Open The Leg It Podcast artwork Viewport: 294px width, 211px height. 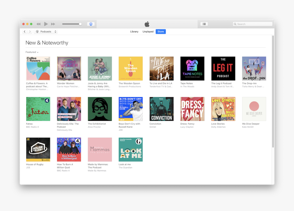click(223, 69)
